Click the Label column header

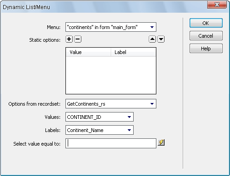click(133, 52)
